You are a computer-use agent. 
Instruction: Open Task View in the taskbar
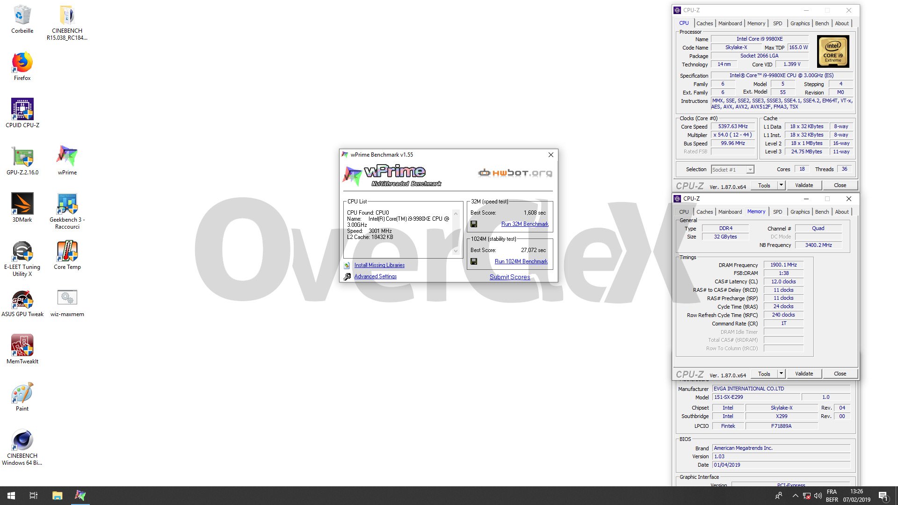pyautogui.click(x=34, y=496)
